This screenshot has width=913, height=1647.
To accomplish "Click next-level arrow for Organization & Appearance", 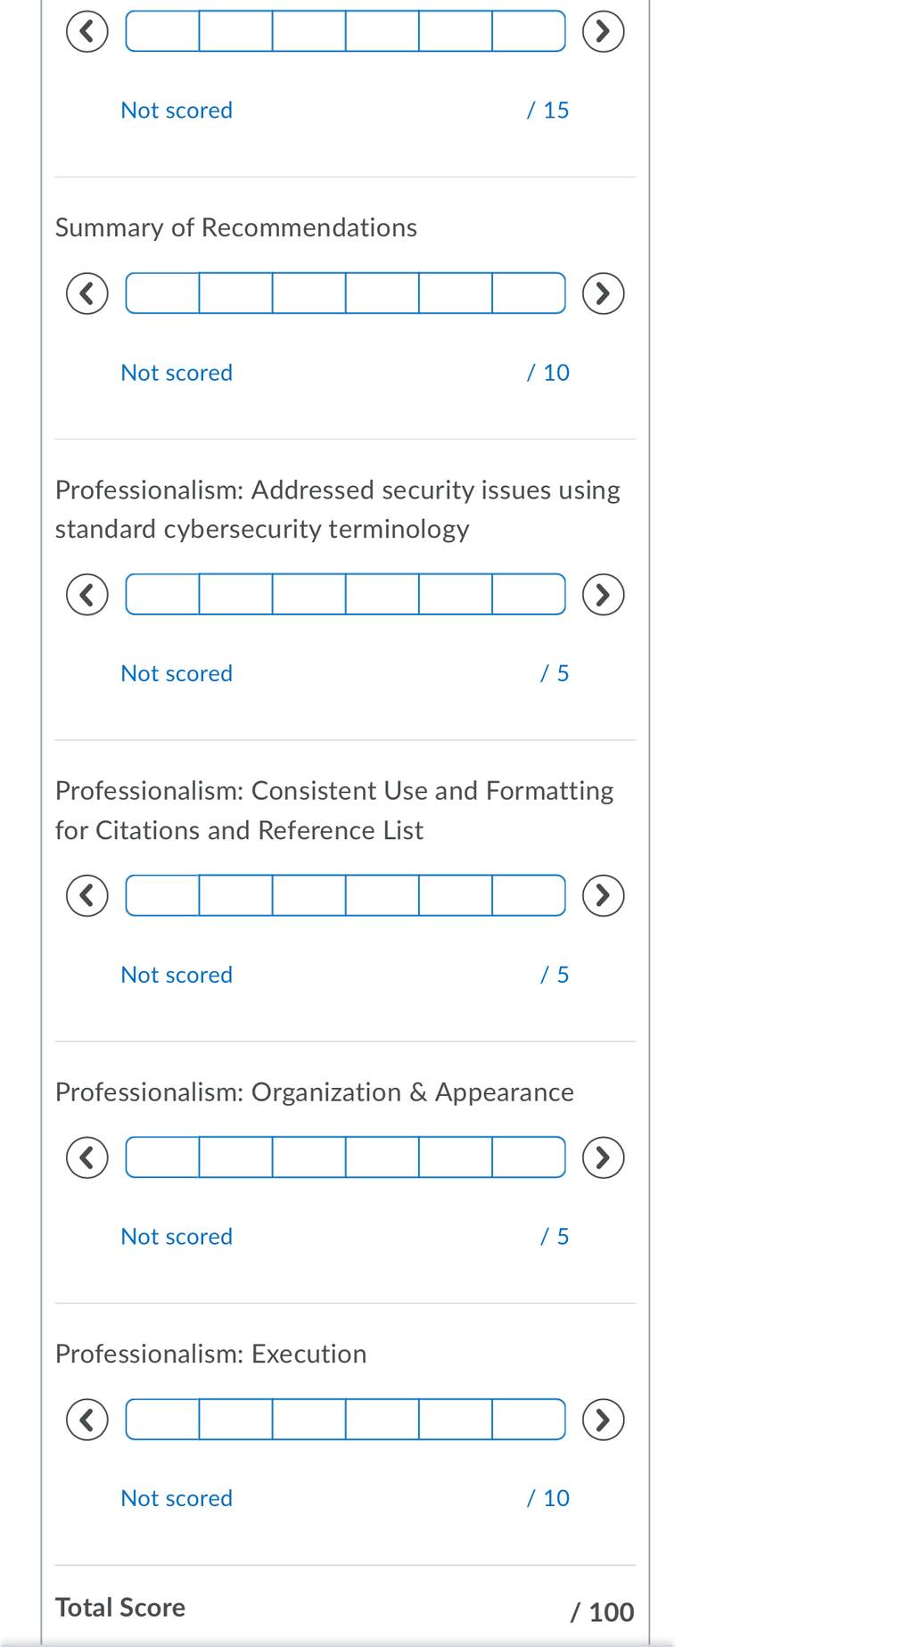I will tap(604, 1157).
